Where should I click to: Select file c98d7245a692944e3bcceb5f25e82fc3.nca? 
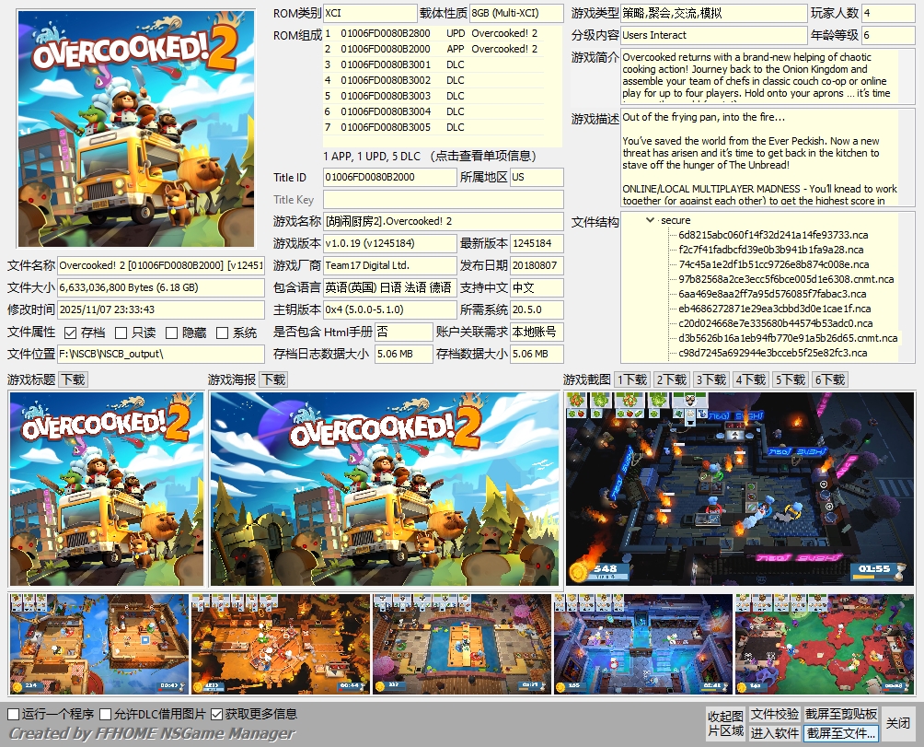coord(772,353)
